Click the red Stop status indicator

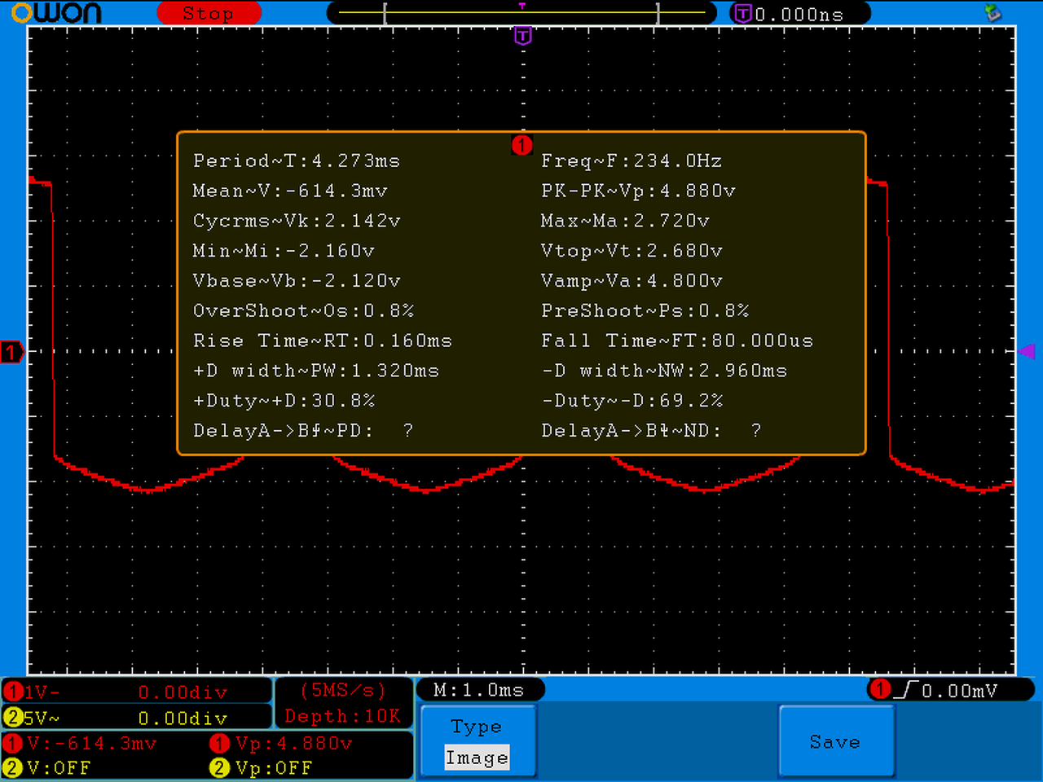(x=209, y=13)
